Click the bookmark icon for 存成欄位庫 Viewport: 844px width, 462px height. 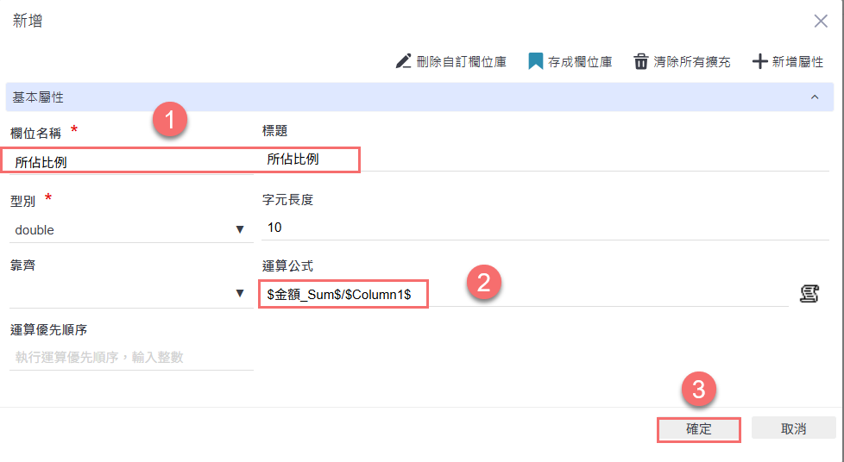(x=536, y=61)
